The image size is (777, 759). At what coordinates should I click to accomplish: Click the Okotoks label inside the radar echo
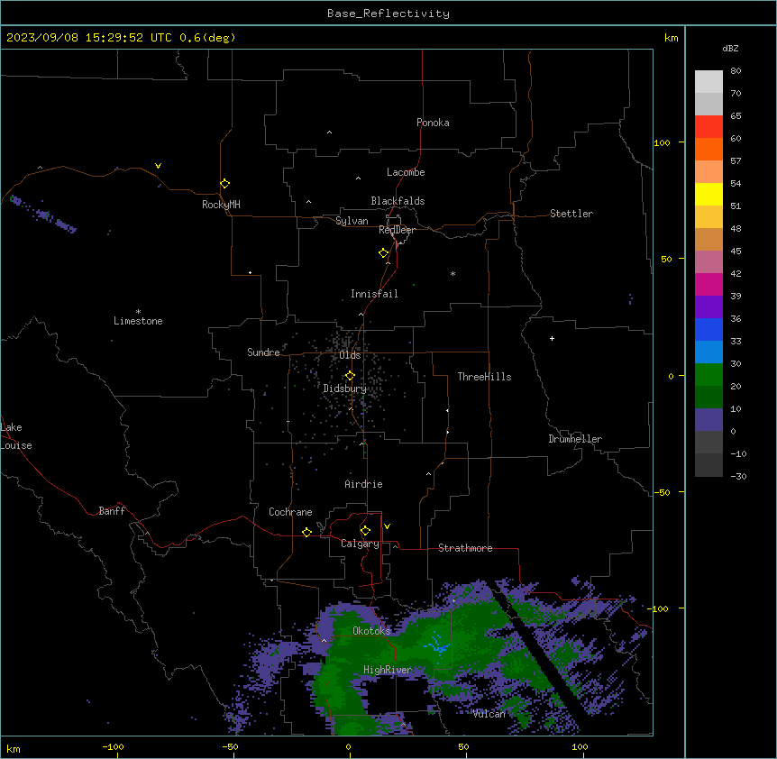point(371,631)
